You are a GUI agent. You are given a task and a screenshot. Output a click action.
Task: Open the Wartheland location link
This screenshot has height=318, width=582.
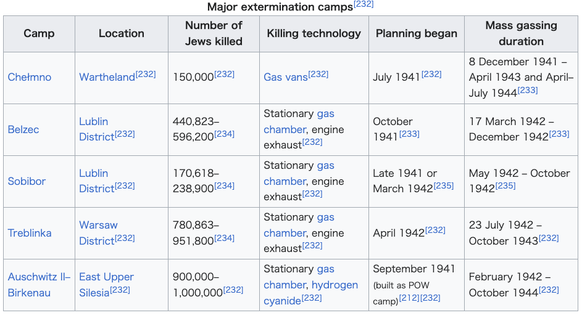pyautogui.click(x=107, y=77)
